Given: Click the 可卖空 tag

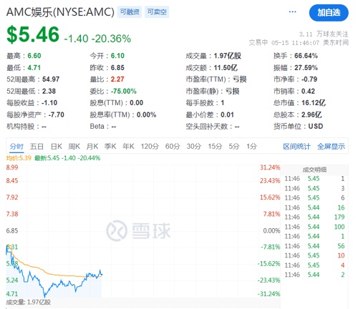Looking at the screenshot, I should tap(157, 12).
